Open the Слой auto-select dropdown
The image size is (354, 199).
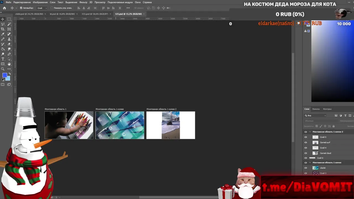coord(42,8)
